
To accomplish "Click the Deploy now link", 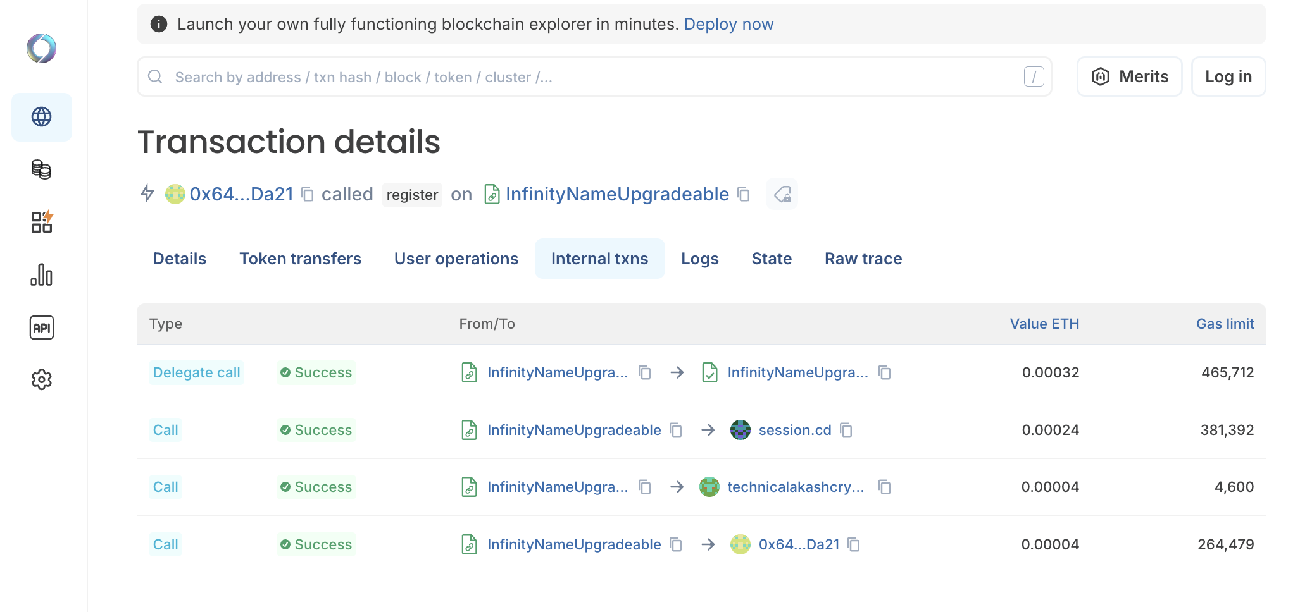I will [x=728, y=24].
